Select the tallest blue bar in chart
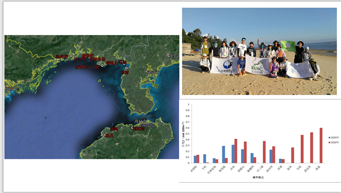Screen dimensions: 341x193 [x=233, y=154]
